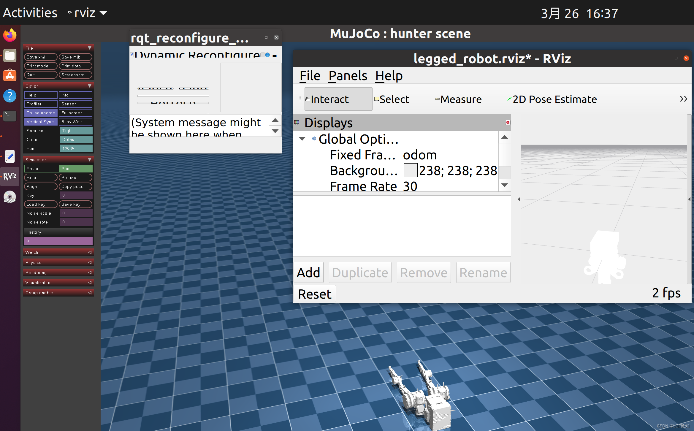Image resolution: width=694 pixels, height=431 pixels.
Task: Open the Terminal from the dock
Action: point(10,116)
